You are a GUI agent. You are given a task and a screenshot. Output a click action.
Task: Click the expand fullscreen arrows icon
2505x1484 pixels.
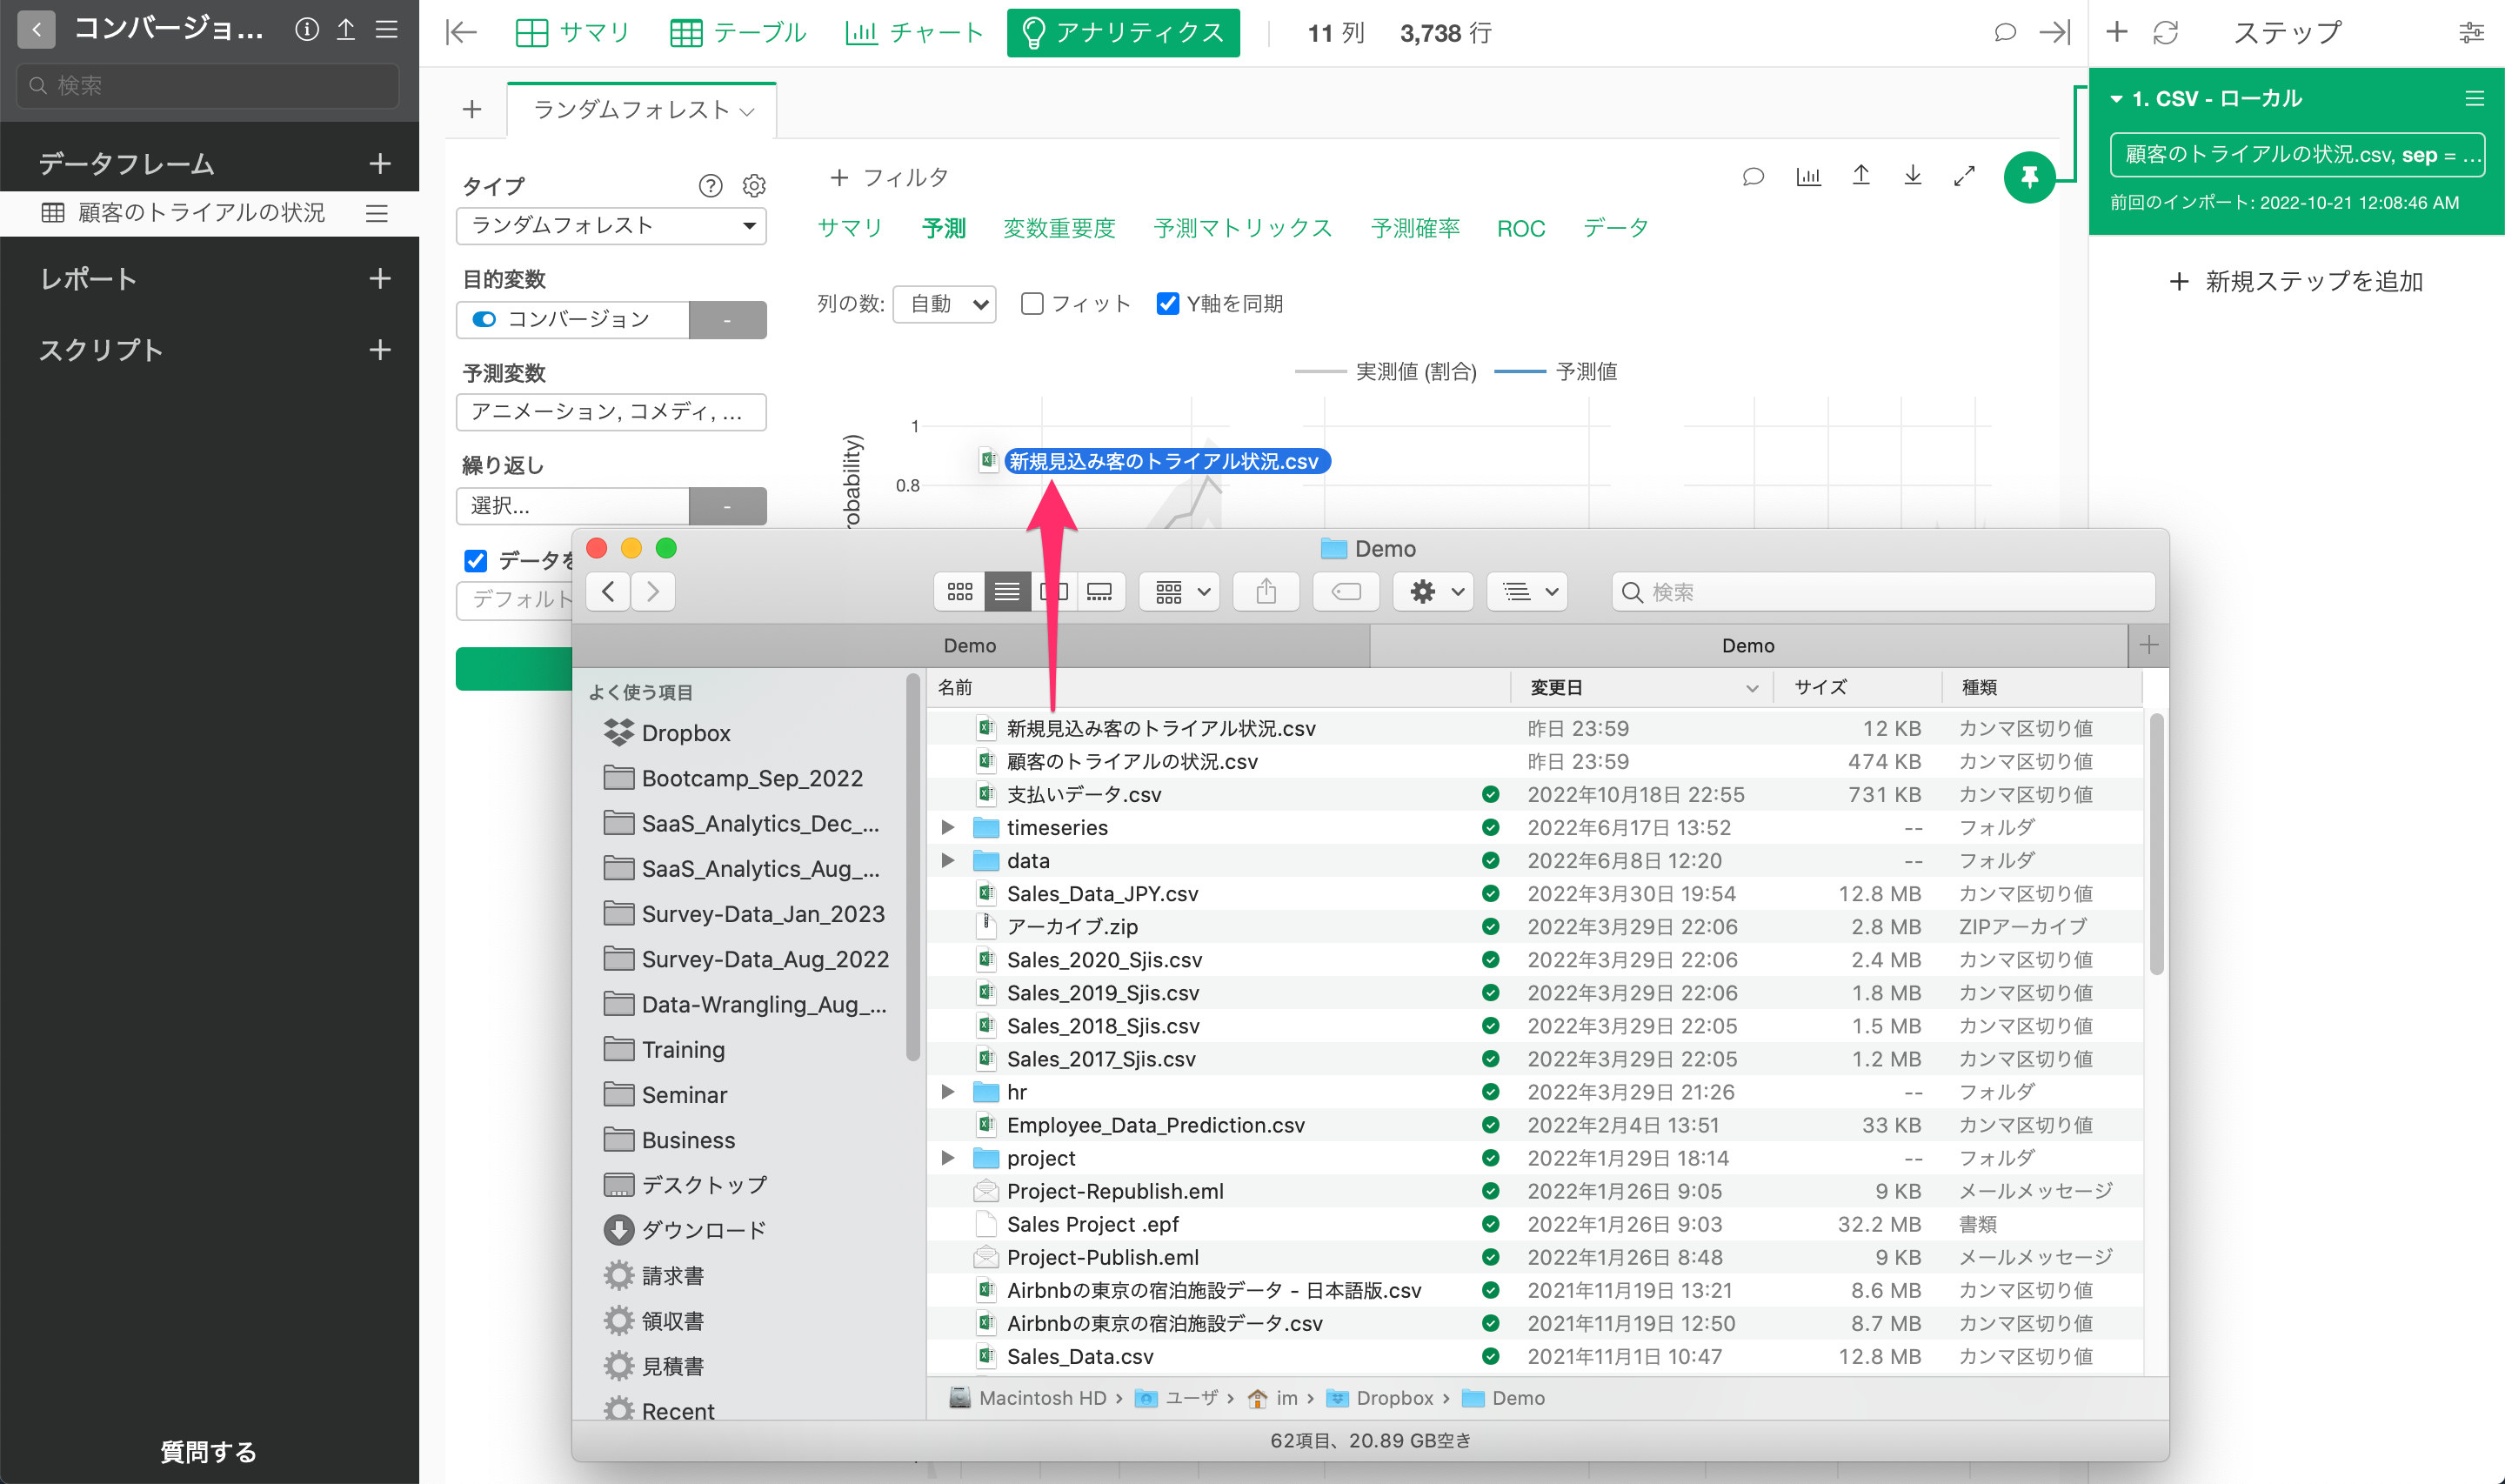pos(1964,176)
